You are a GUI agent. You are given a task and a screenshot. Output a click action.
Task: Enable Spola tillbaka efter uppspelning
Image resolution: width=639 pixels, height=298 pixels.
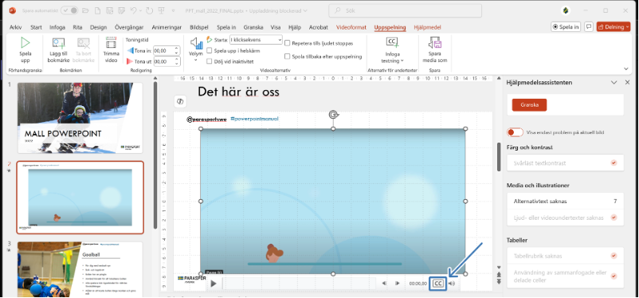288,57
